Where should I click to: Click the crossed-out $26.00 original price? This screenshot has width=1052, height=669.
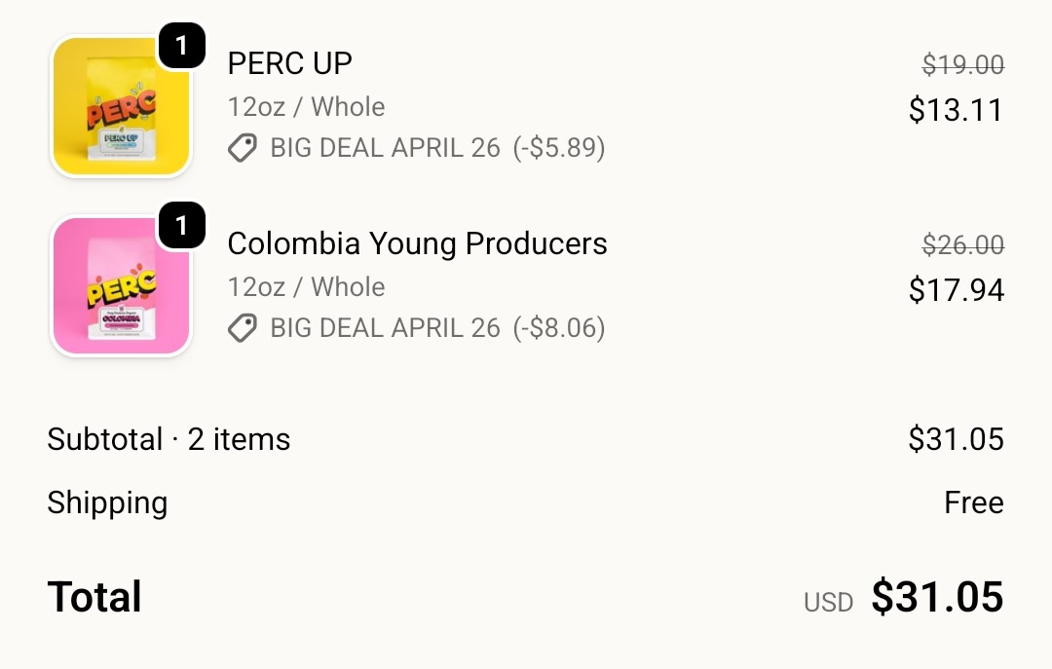point(962,245)
